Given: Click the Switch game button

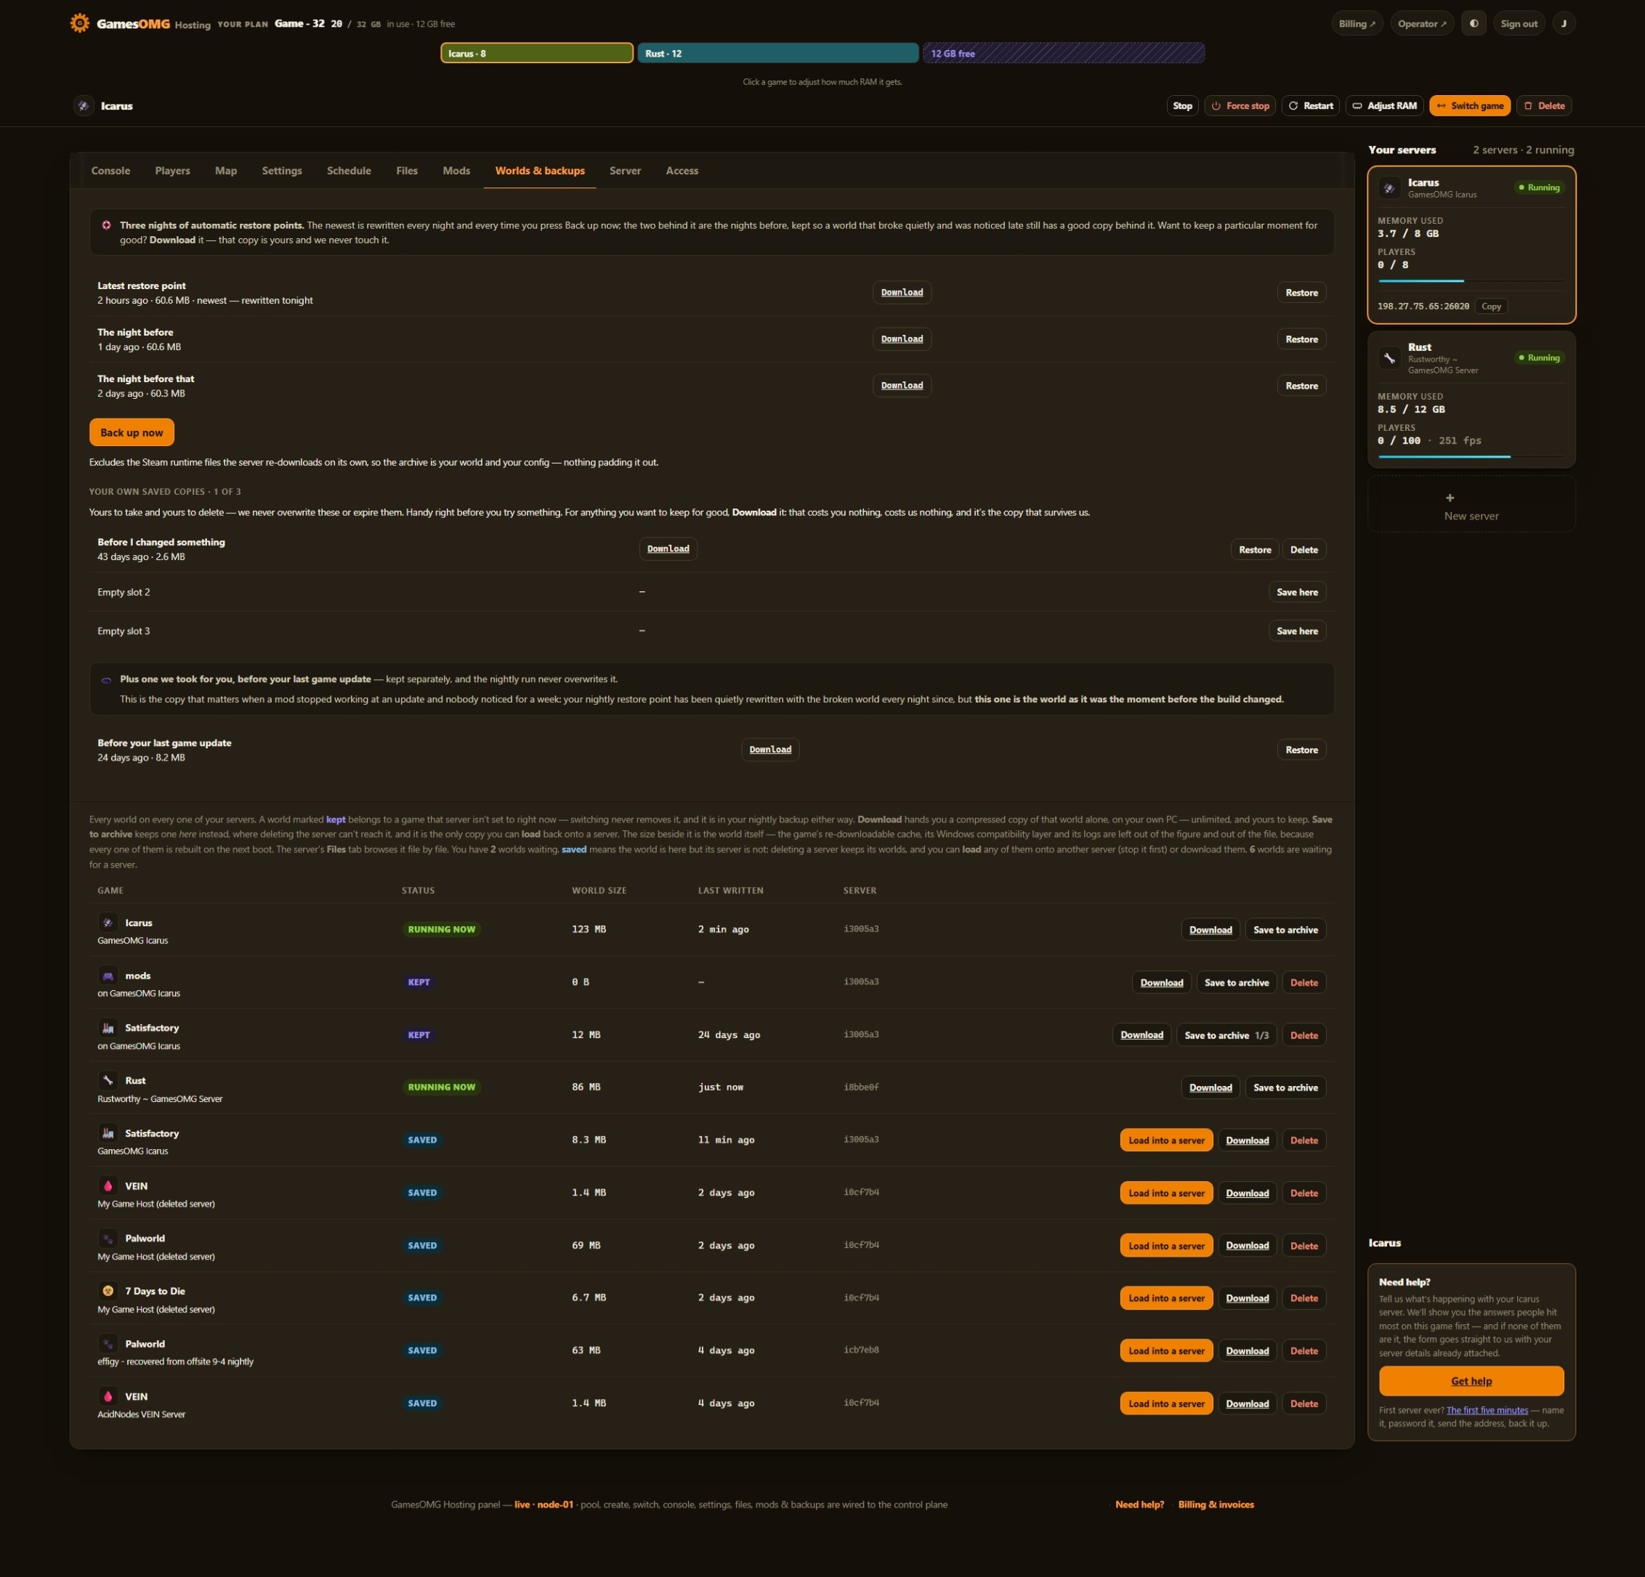Looking at the screenshot, I should pos(1470,106).
